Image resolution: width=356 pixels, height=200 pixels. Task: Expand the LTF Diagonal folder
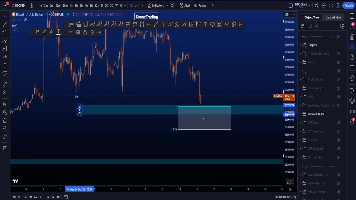coord(300,149)
